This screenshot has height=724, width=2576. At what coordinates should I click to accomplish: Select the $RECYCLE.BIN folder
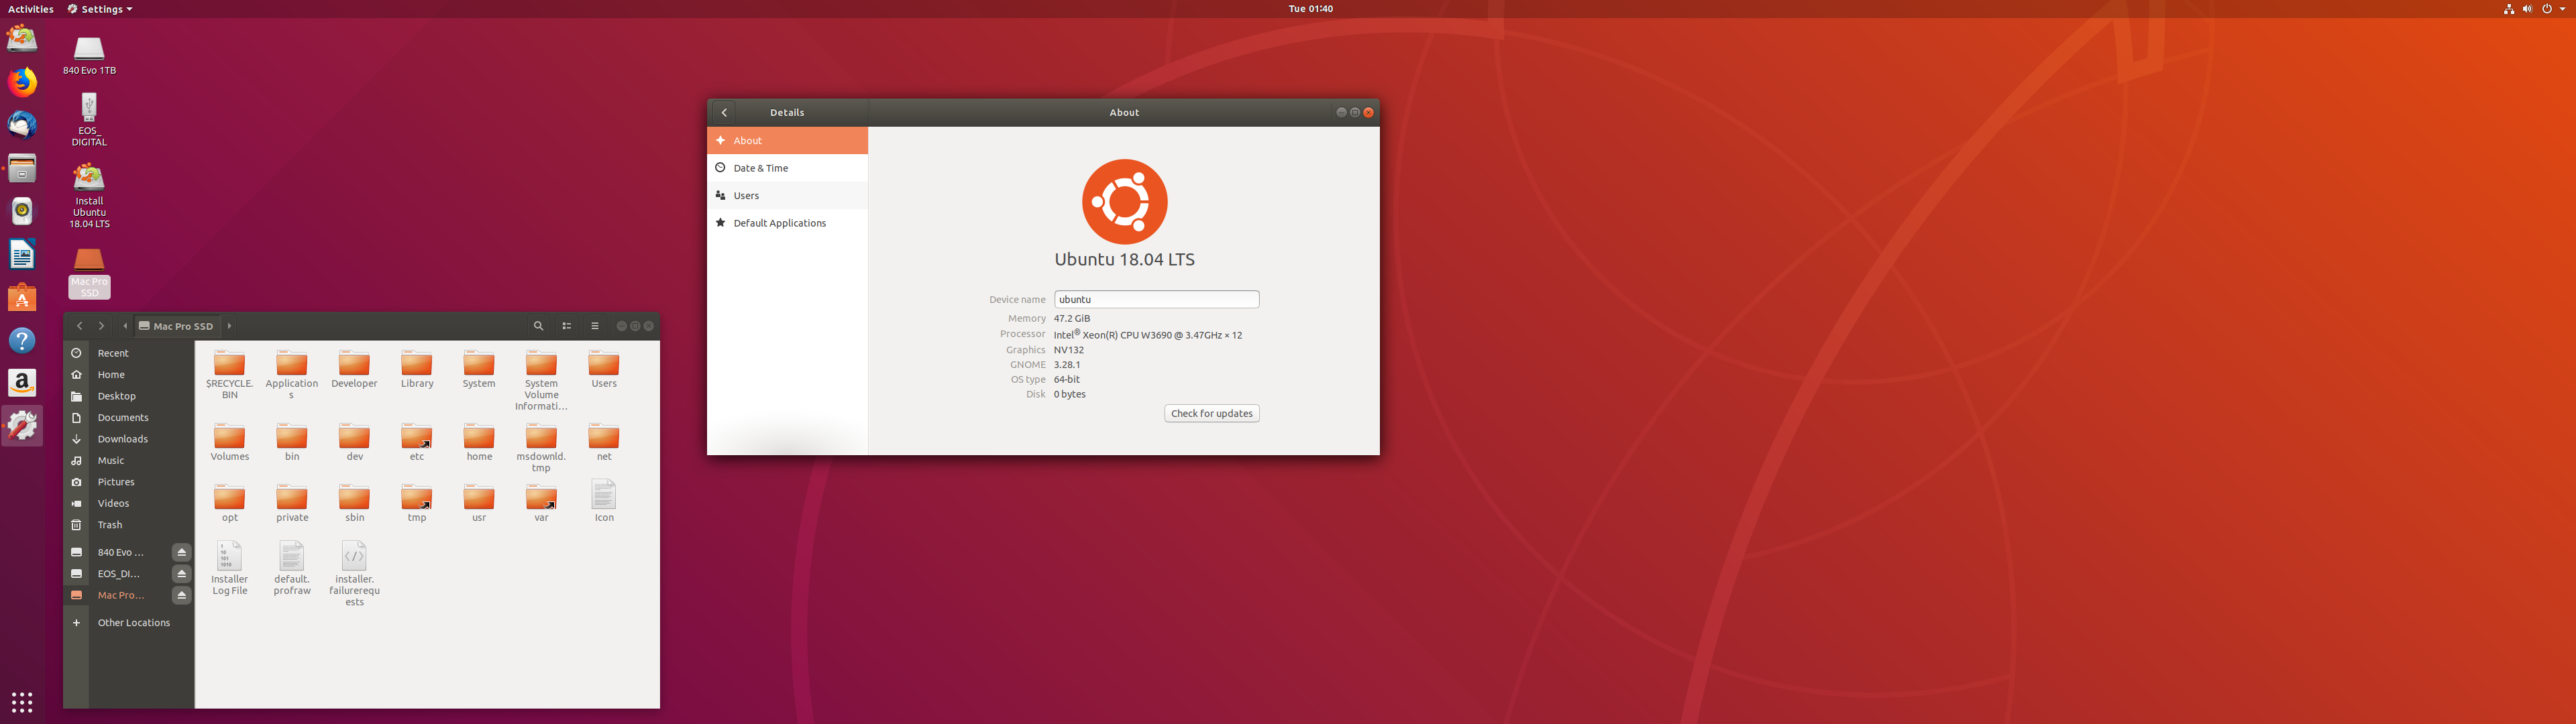(x=229, y=375)
